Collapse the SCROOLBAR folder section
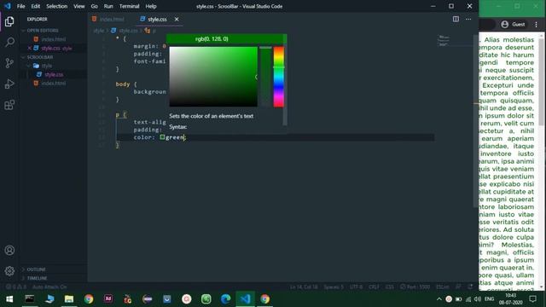The height and width of the screenshot is (307, 546). point(40,57)
